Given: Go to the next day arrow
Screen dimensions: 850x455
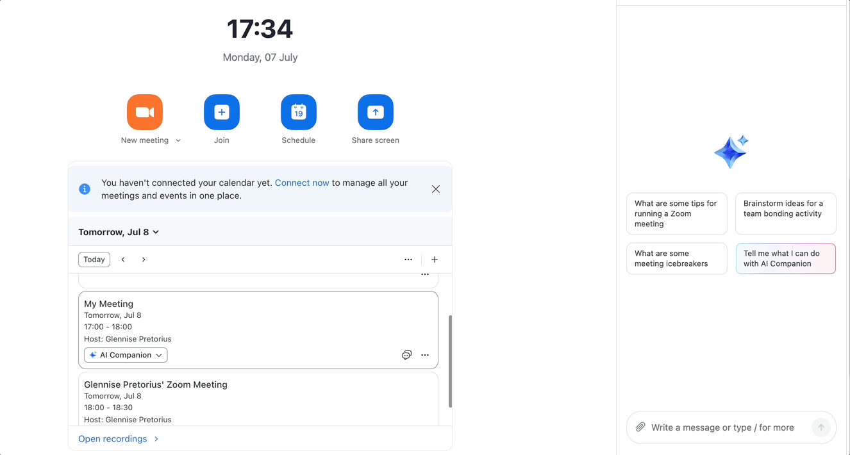Looking at the screenshot, I should [x=144, y=260].
